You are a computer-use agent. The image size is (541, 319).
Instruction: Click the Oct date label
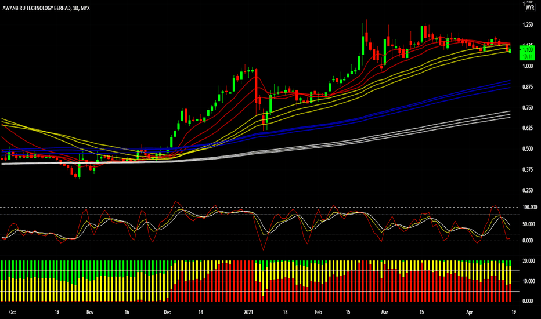click(x=12, y=313)
